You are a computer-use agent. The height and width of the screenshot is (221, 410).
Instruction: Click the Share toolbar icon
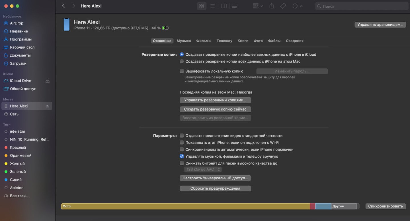(272, 6)
